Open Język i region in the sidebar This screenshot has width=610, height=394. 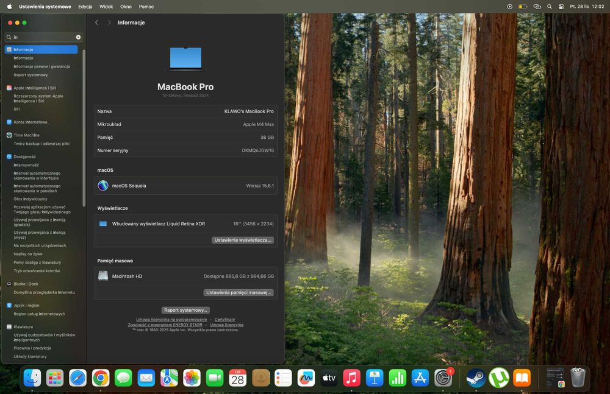click(x=26, y=306)
